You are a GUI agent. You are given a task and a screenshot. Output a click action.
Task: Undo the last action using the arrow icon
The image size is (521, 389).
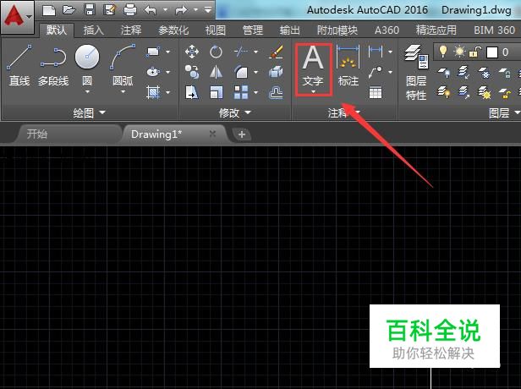151,10
